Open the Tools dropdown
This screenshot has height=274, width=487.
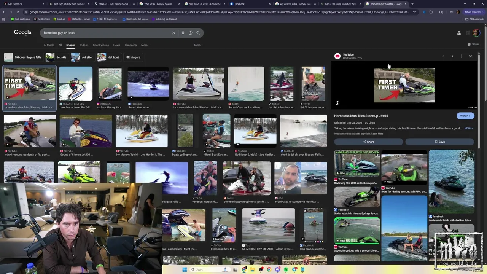(198, 45)
